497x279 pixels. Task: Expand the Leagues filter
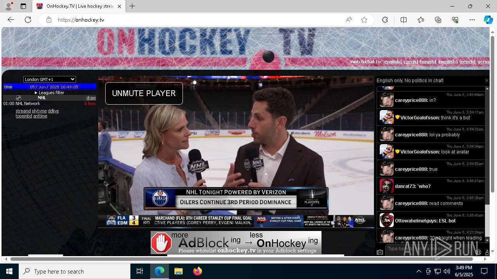click(49, 93)
